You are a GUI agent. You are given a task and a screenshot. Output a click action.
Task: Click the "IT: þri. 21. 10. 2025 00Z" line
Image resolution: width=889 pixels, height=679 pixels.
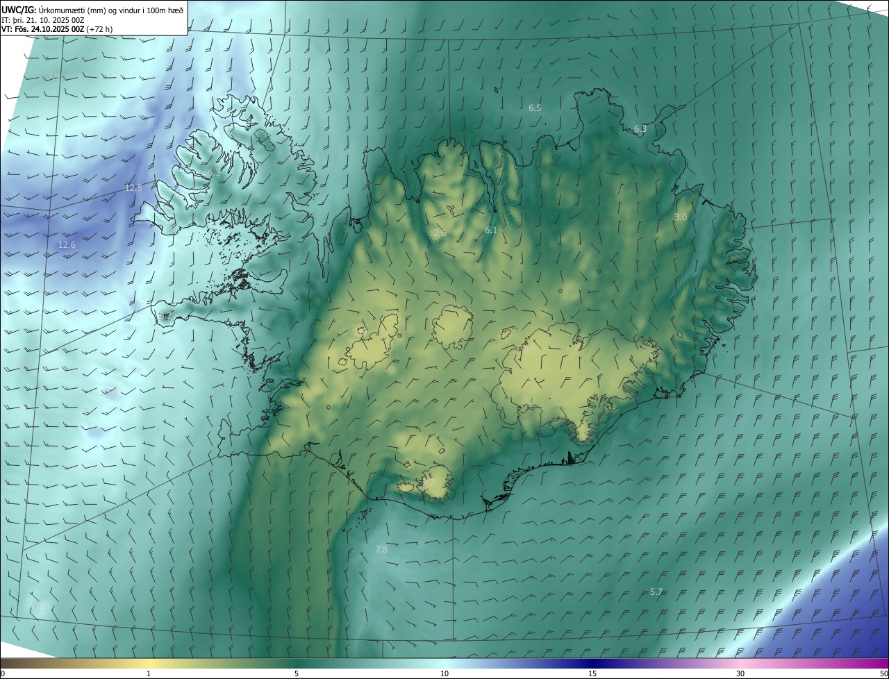pos(42,19)
